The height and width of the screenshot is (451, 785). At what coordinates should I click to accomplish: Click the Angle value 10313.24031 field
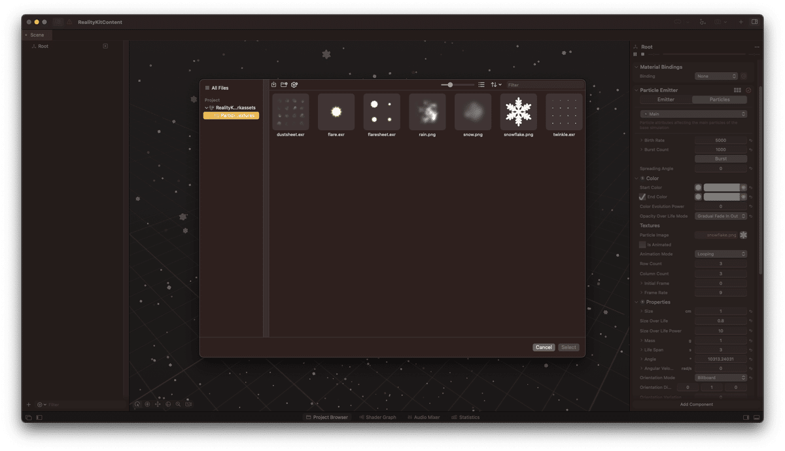(x=721, y=359)
